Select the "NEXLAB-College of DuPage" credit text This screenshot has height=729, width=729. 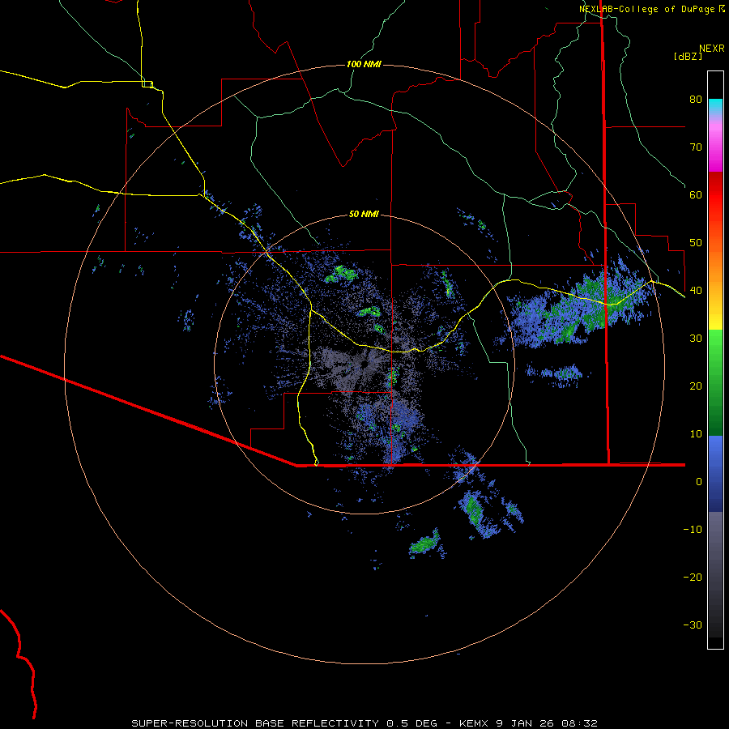(x=646, y=9)
